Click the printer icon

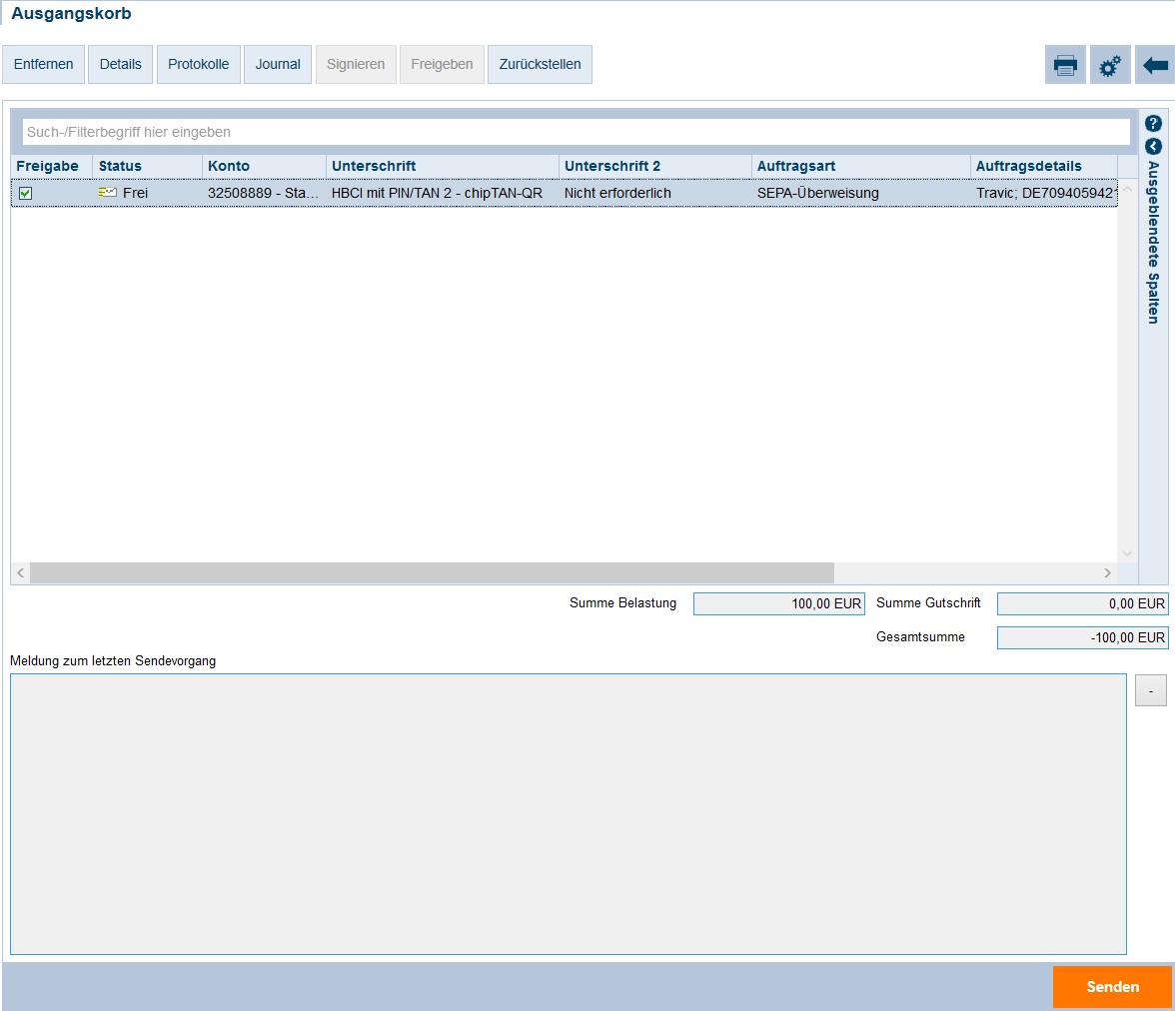1065,65
